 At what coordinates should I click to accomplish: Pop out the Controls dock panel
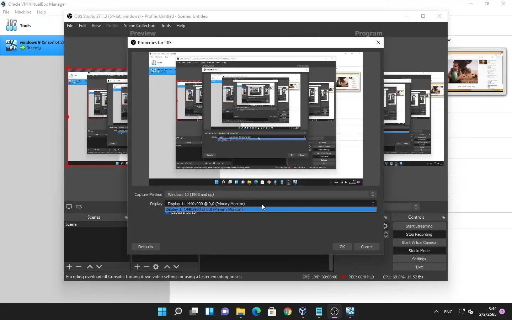(x=443, y=217)
